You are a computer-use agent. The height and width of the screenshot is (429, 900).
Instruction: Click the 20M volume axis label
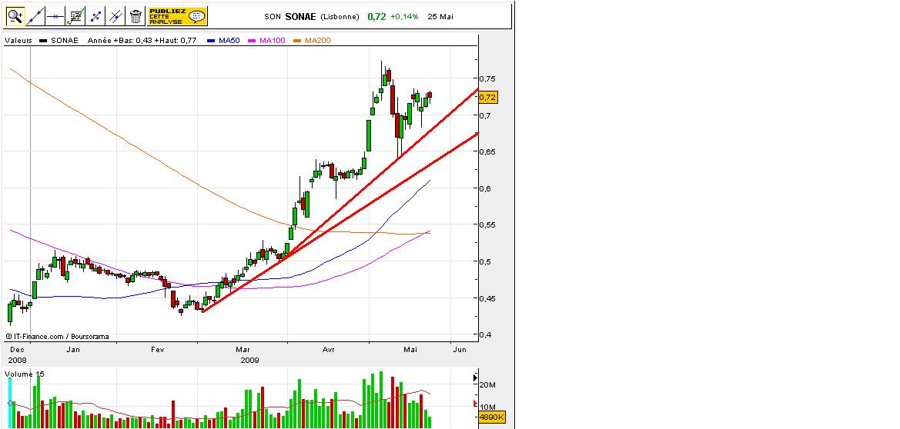(x=488, y=384)
